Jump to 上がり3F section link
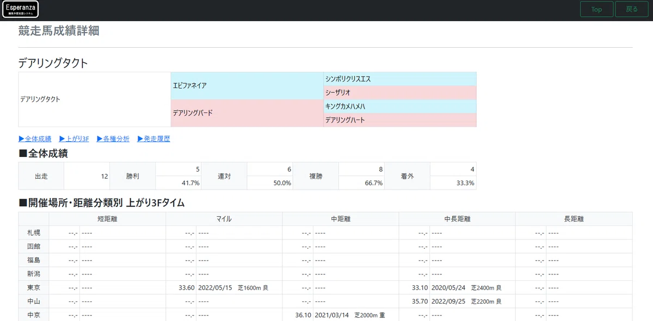This screenshot has width=653, height=321. [x=74, y=139]
